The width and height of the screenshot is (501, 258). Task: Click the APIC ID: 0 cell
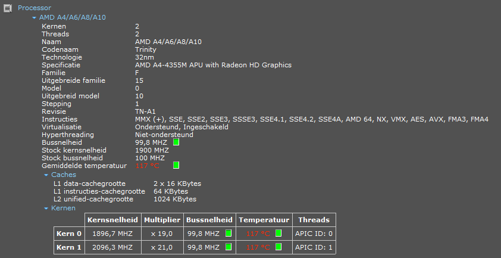[x=314, y=234]
